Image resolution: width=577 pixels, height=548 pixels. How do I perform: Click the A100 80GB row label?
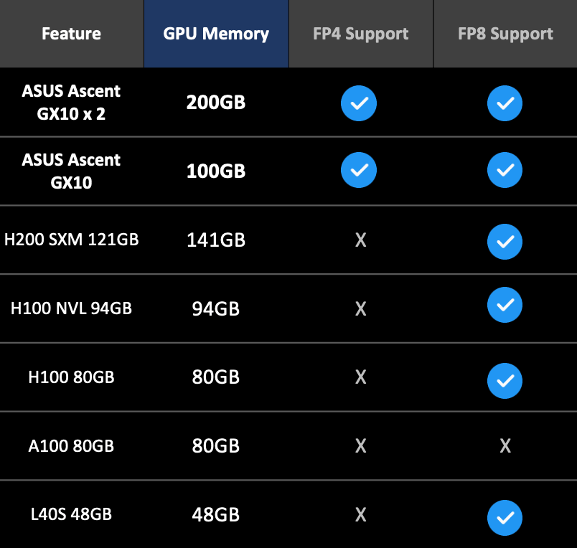[x=71, y=446]
